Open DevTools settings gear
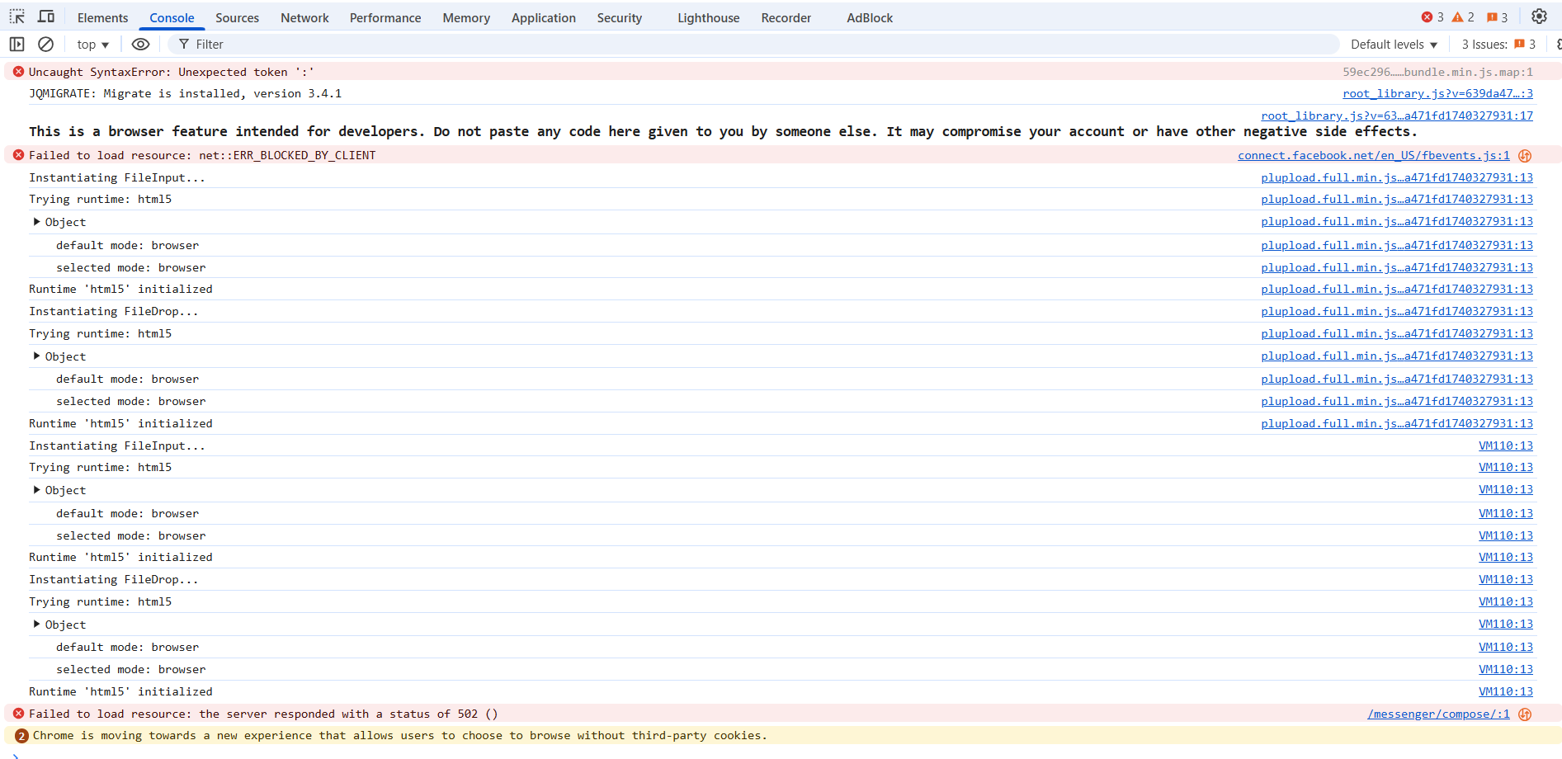Viewport: 1562px width, 759px height. 1539,16
